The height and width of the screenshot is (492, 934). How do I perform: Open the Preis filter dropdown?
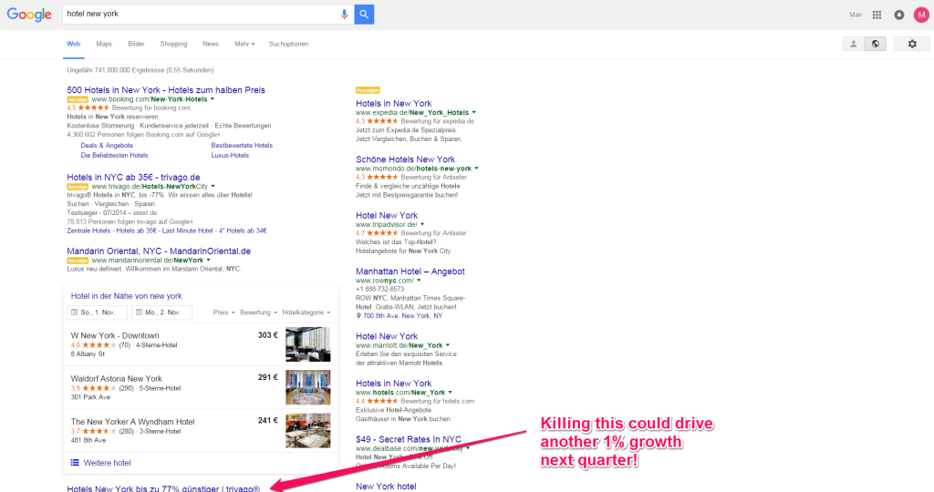point(224,313)
